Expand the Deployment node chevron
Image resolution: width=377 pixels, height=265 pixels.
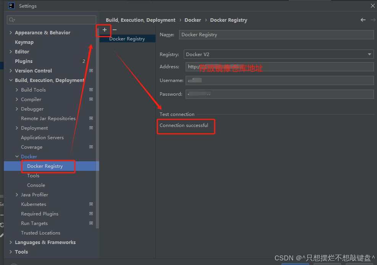click(x=17, y=128)
